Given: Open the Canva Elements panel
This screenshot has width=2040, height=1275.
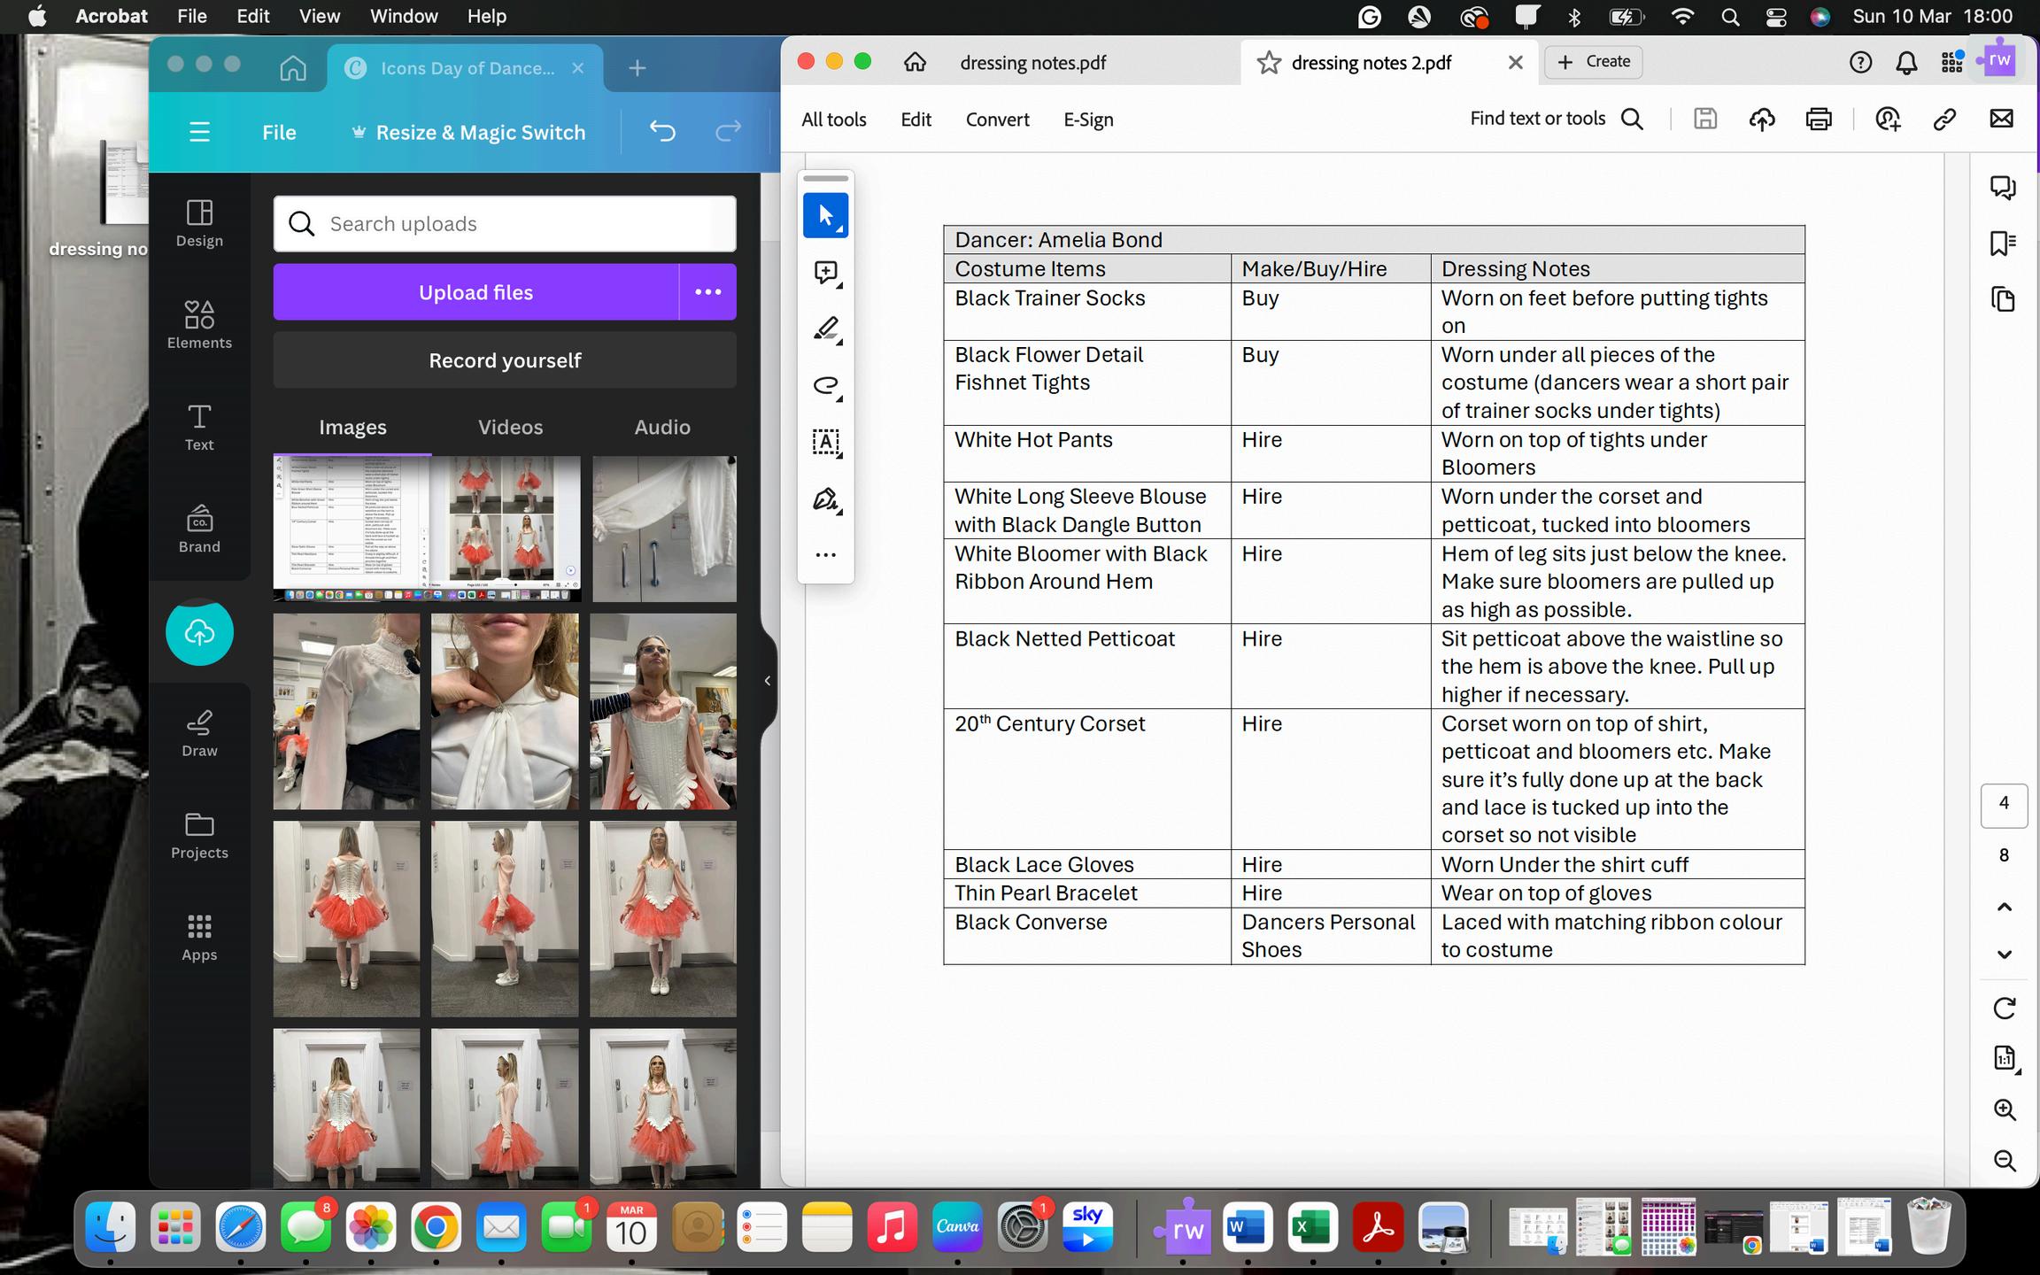Looking at the screenshot, I should [x=199, y=324].
